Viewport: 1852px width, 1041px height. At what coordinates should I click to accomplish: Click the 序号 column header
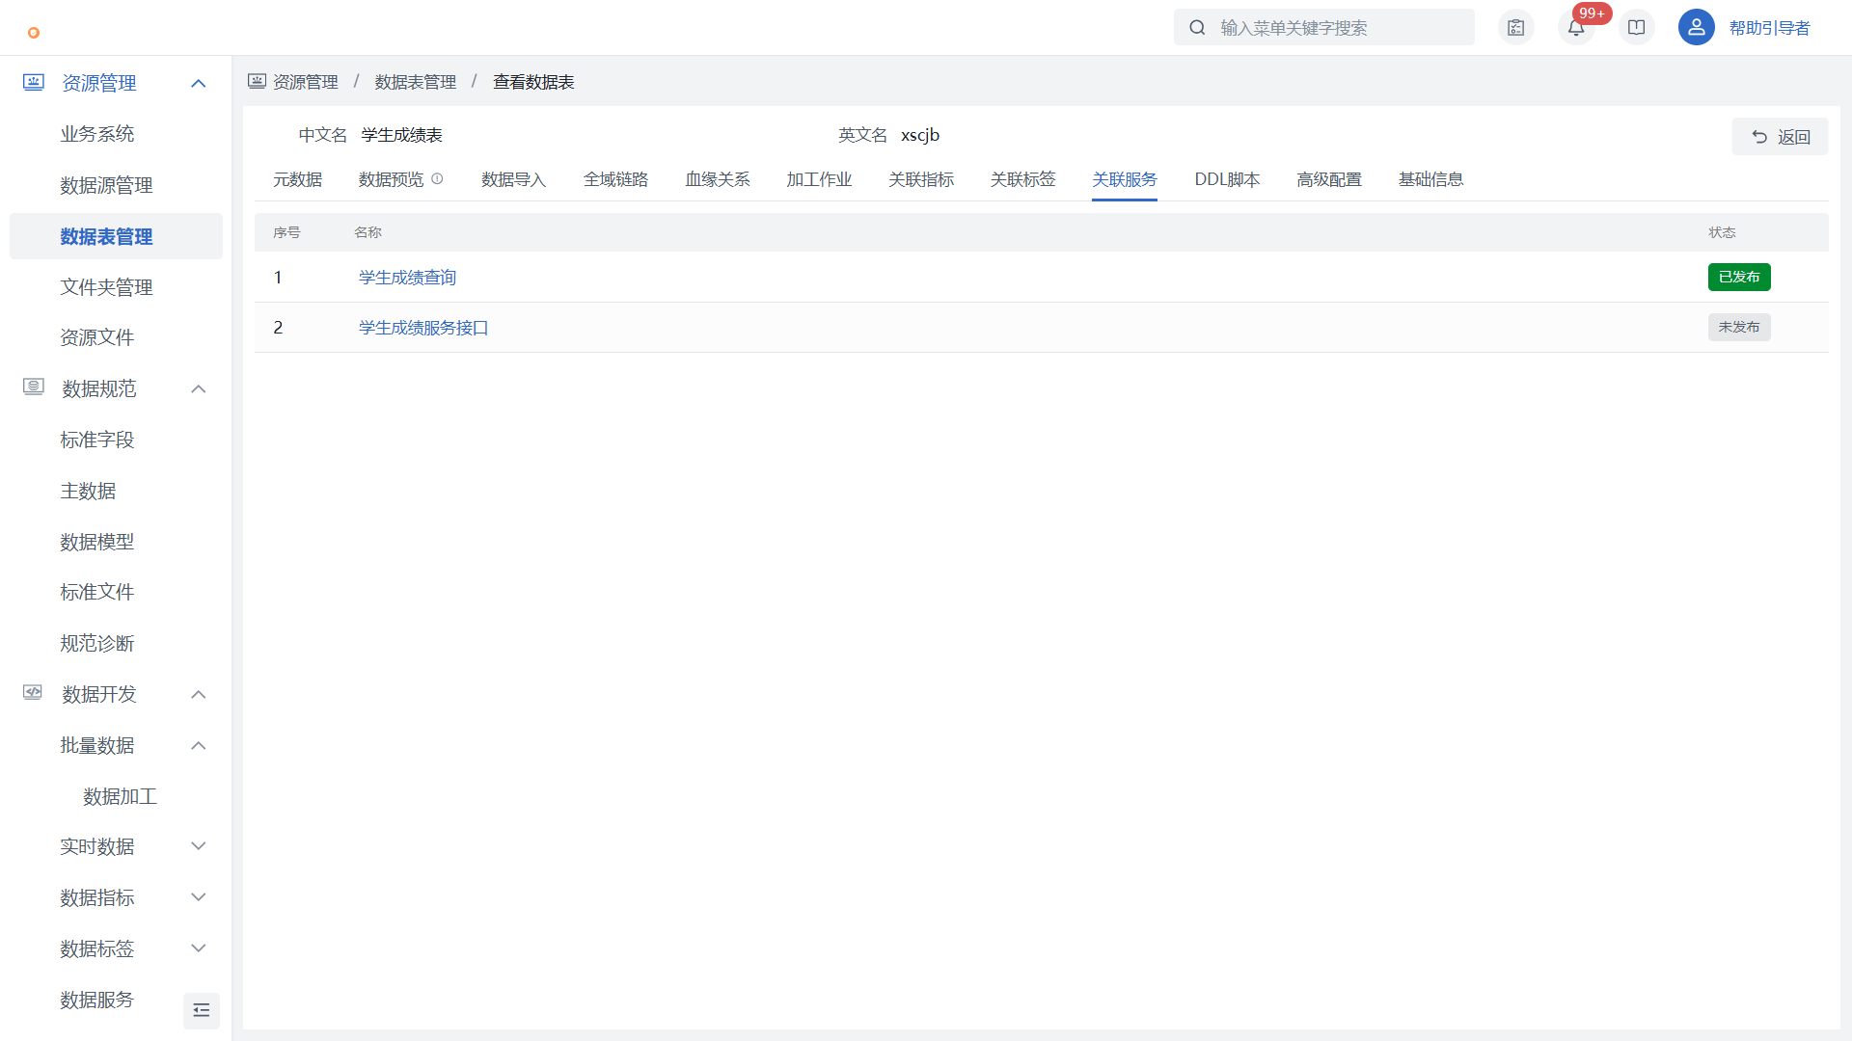click(286, 232)
